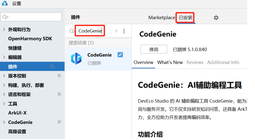Open the Additional Info tab
This screenshot has height=140, width=255.
223,62
